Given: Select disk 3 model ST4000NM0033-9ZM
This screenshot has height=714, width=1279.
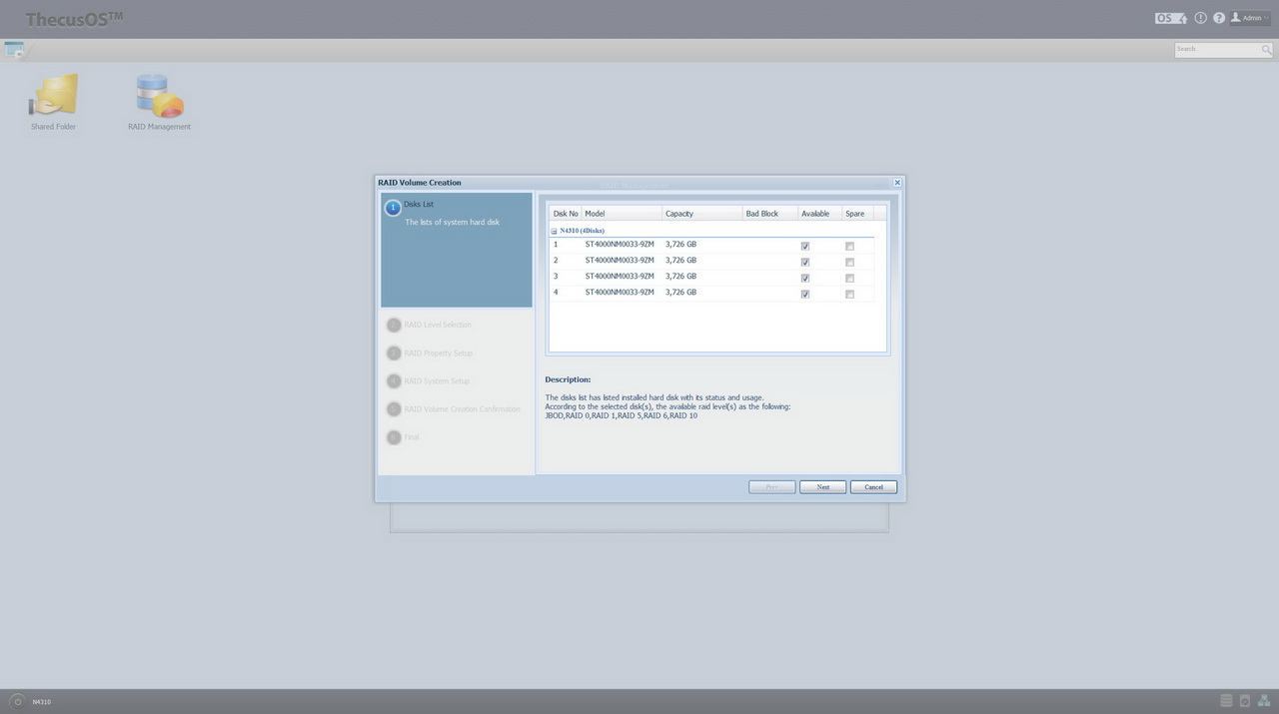Looking at the screenshot, I should [620, 277].
